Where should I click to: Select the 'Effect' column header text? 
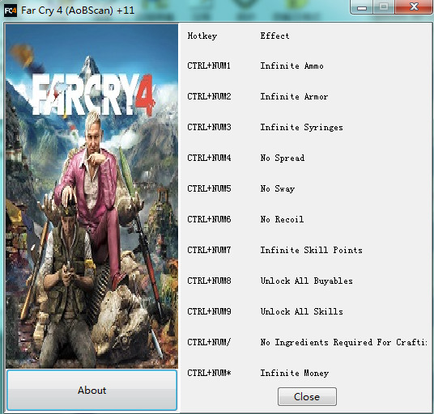pyautogui.click(x=274, y=36)
